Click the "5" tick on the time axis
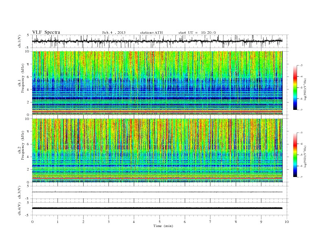 point(159,222)
